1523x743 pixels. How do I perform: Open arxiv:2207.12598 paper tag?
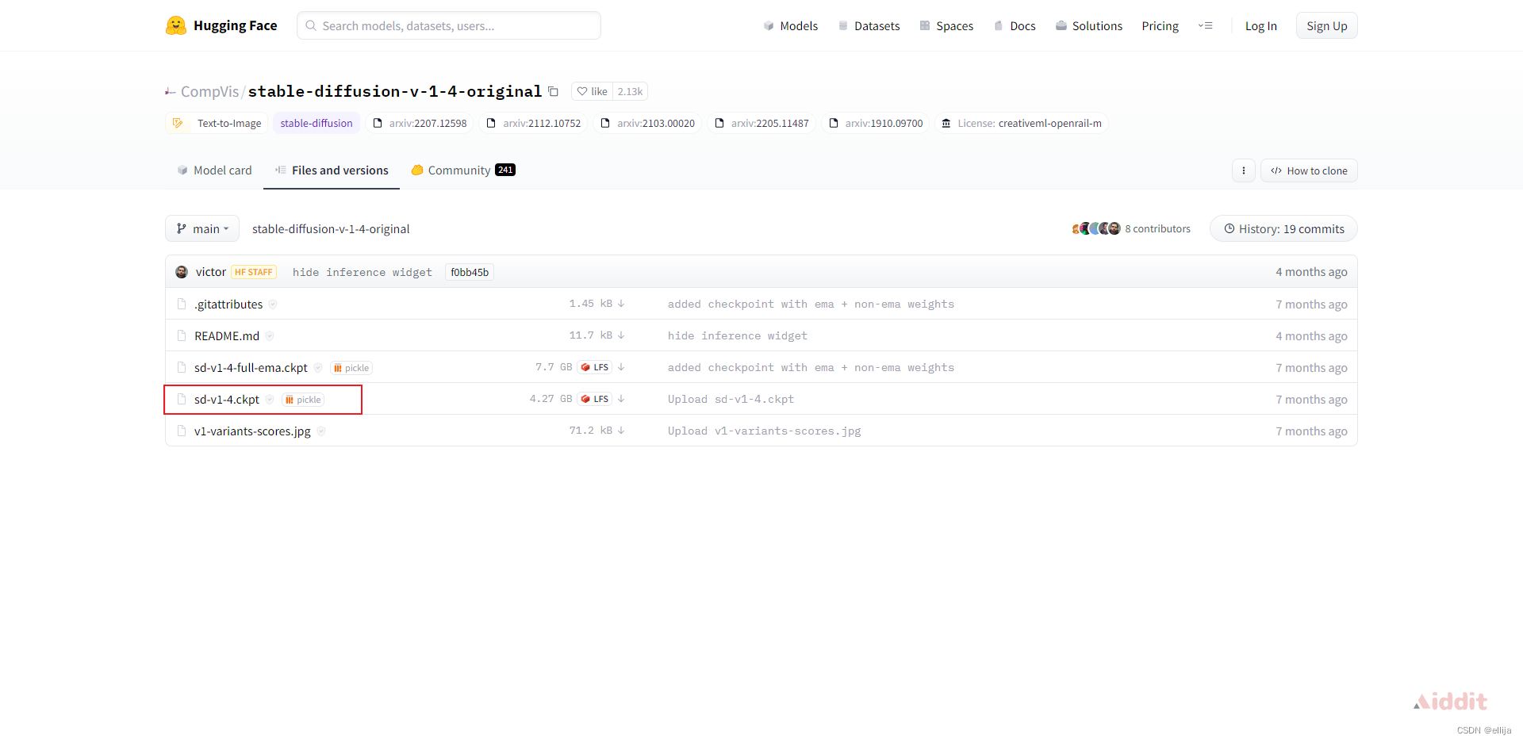(420, 123)
